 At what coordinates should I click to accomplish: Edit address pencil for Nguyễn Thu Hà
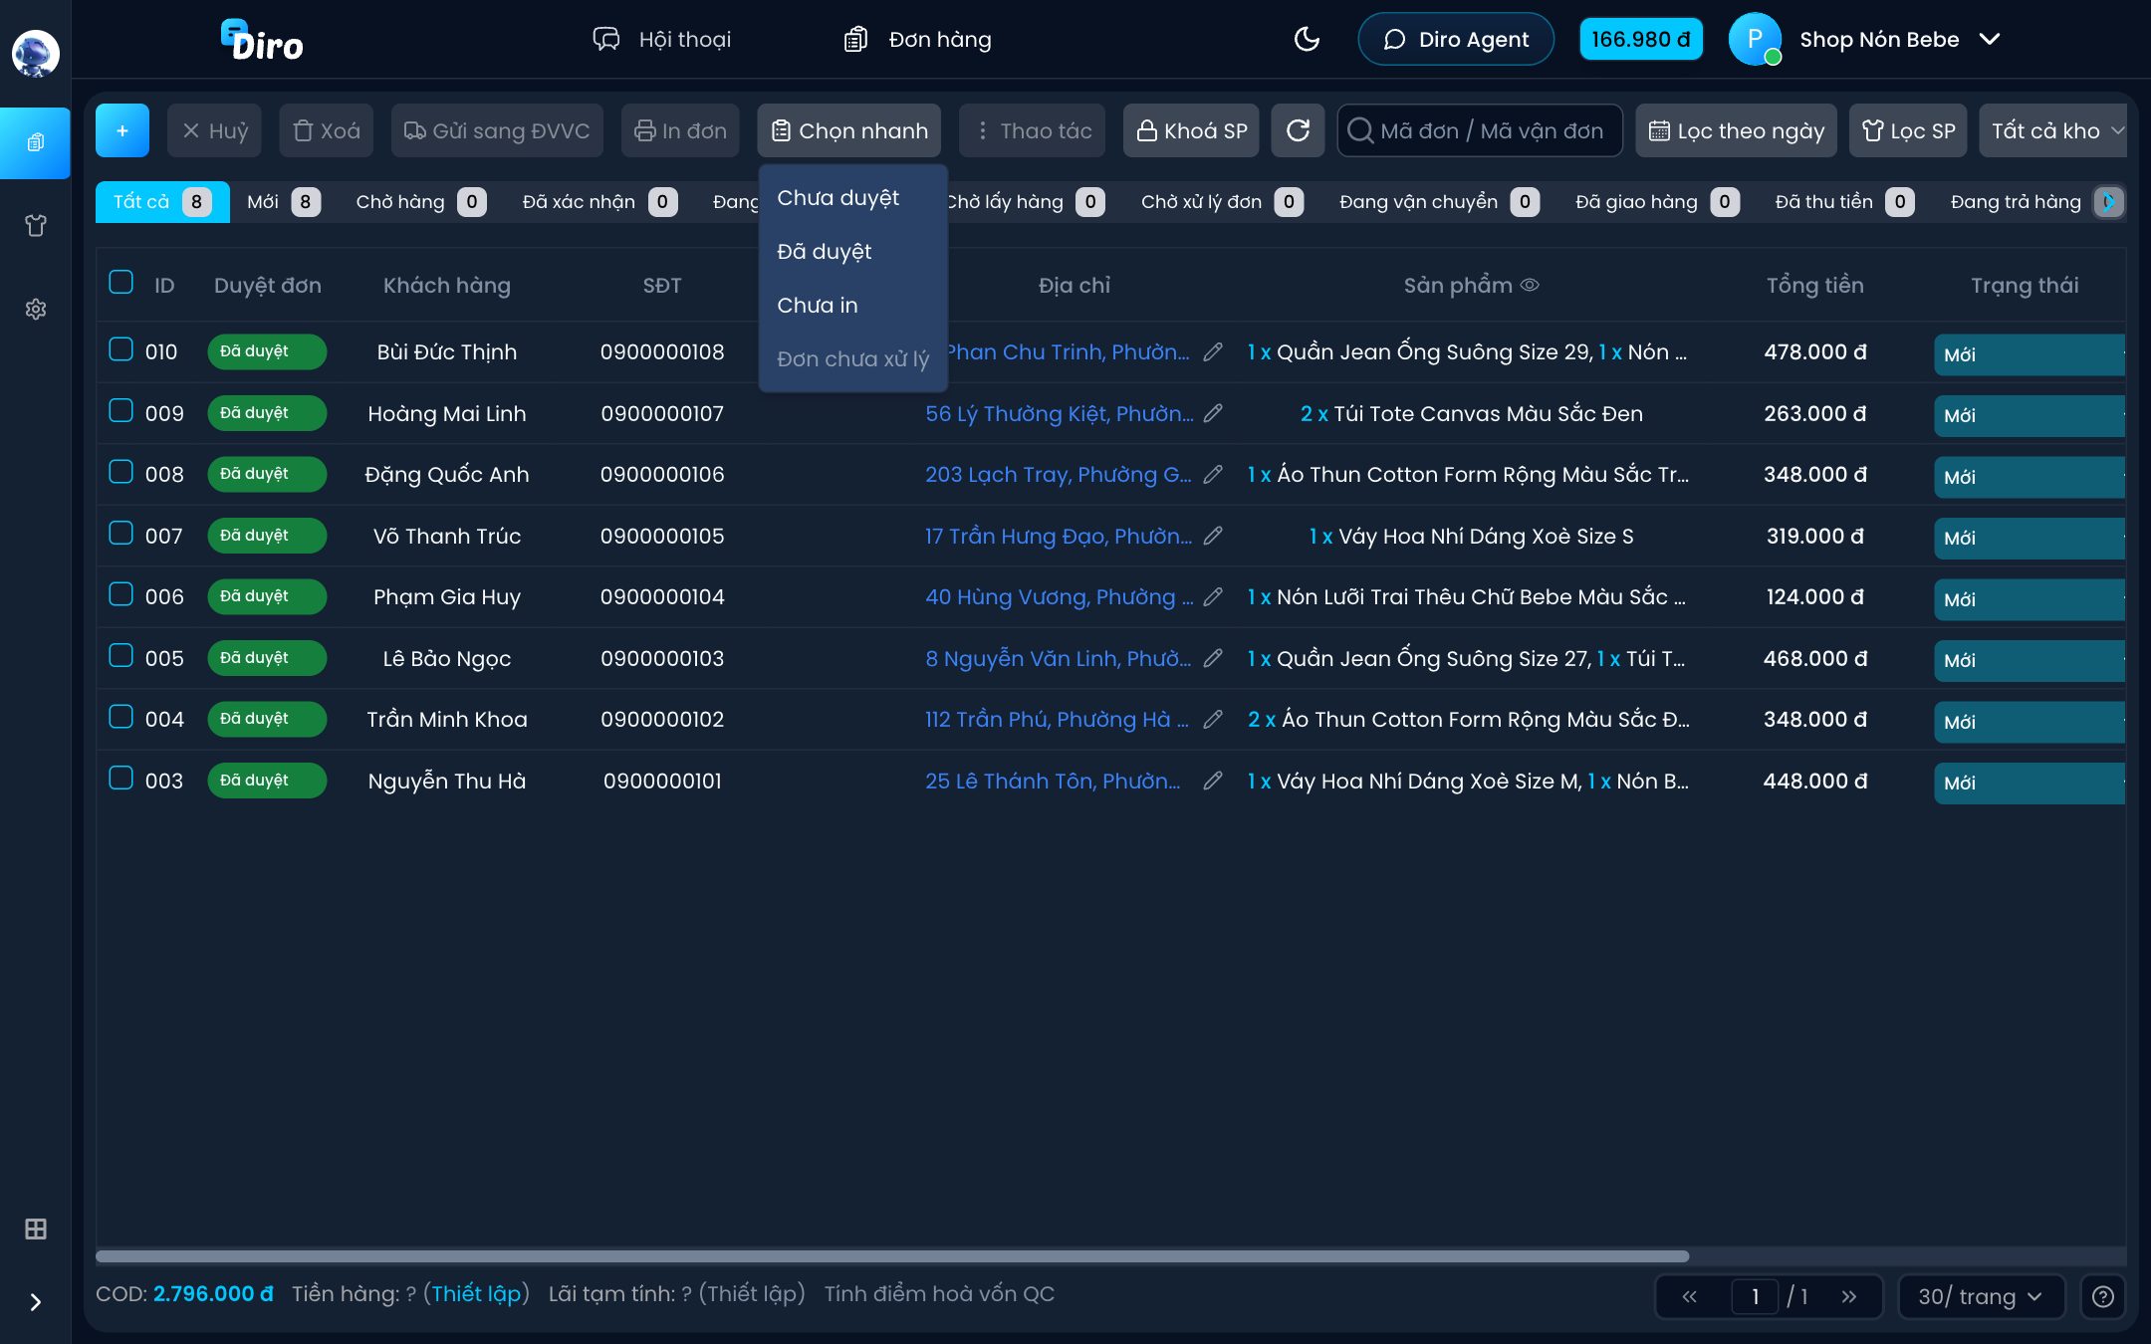1213,781
